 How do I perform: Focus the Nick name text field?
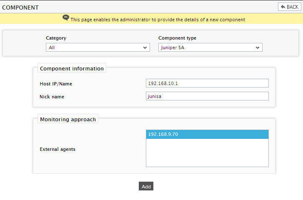point(207,96)
